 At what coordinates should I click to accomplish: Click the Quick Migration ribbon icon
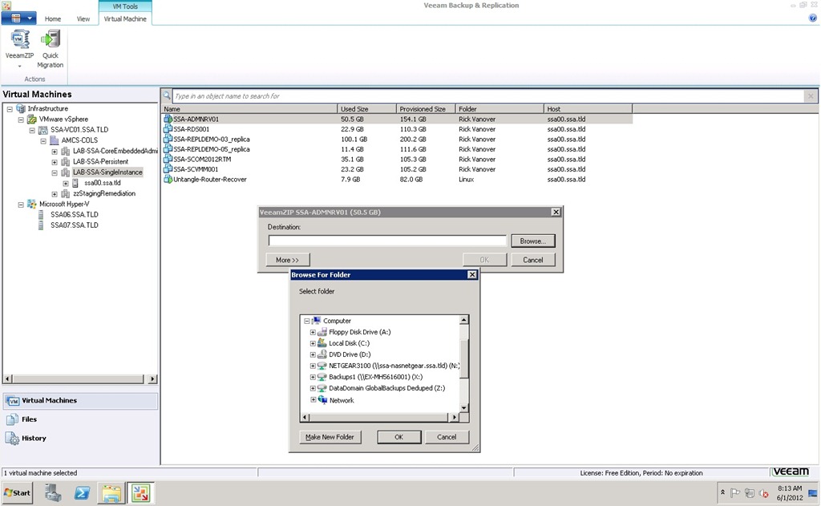click(51, 39)
